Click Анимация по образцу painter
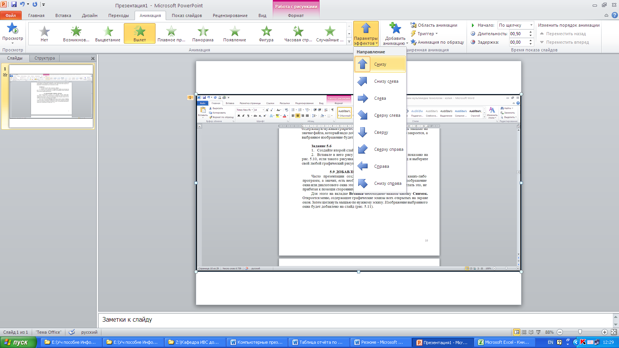The height and width of the screenshot is (348, 619). [x=437, y=42]
